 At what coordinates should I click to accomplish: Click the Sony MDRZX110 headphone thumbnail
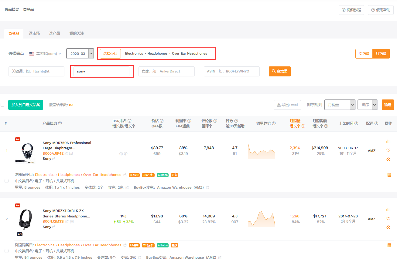click(25, 220)
